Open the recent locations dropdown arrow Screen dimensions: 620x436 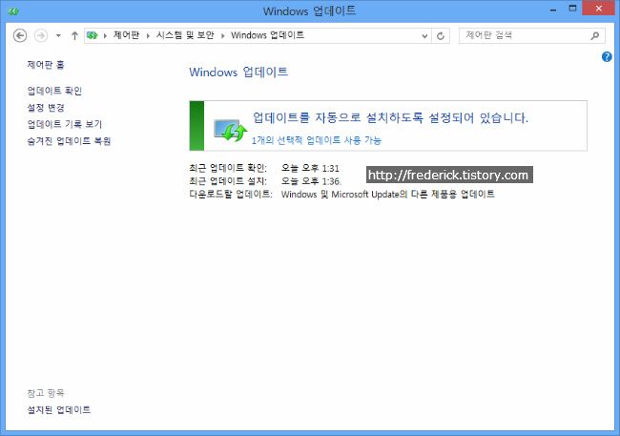coord(58,35)
